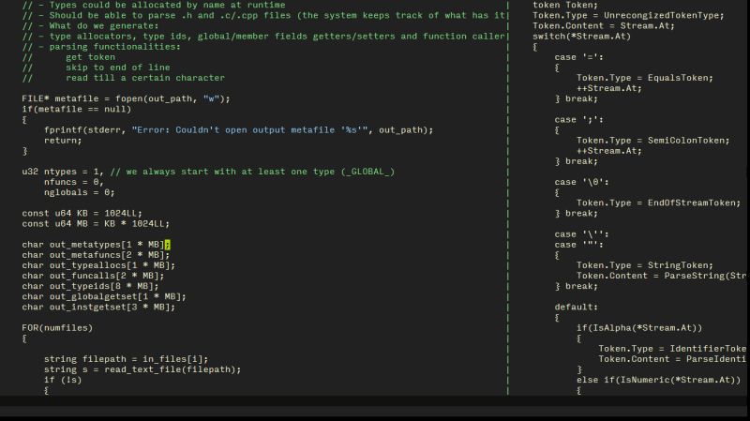Click 'else if(IsNumeric(*Stream.At))' line

pyautogui.click(x=658, y=380)
